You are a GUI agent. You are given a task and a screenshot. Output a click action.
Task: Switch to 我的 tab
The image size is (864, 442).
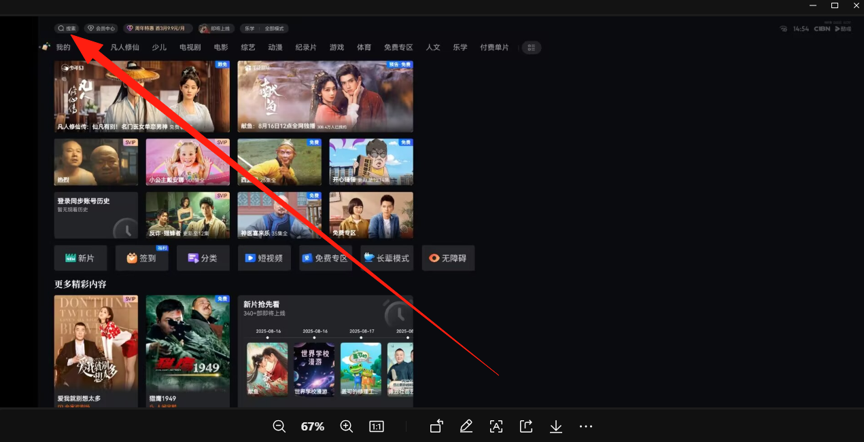pos(63,48)
